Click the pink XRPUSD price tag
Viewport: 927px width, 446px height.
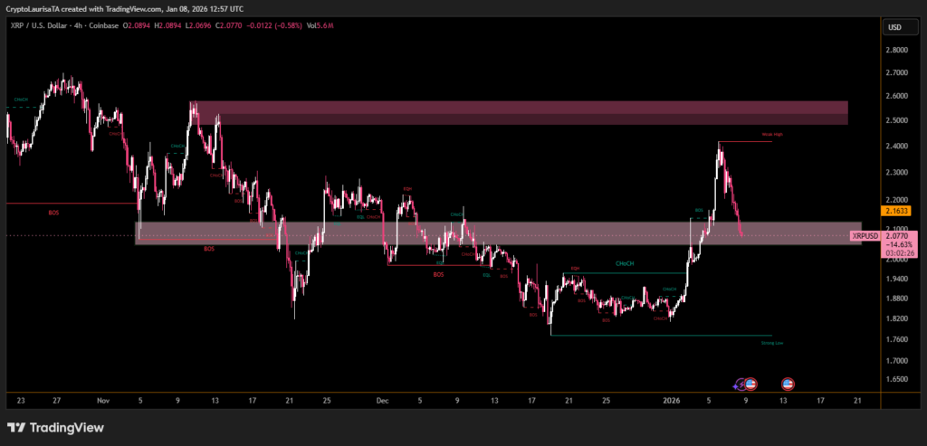coord(865,235)
